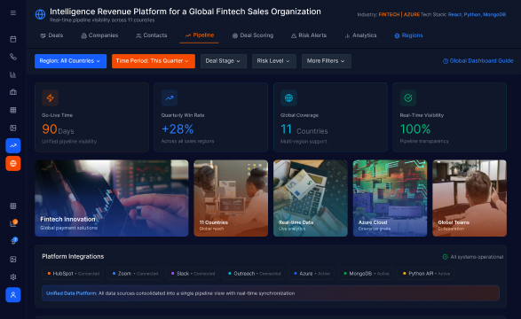
Task: Click the 100% Real-Time Visibility value
Action: [415, 129]
